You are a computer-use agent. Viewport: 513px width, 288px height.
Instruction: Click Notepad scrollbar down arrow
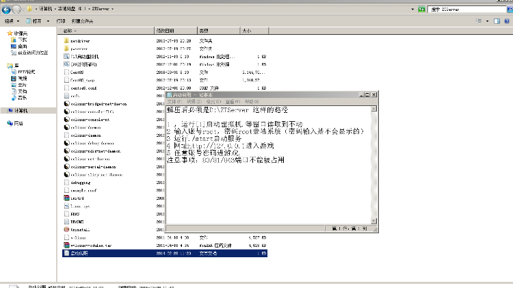(x=373, y=221)
